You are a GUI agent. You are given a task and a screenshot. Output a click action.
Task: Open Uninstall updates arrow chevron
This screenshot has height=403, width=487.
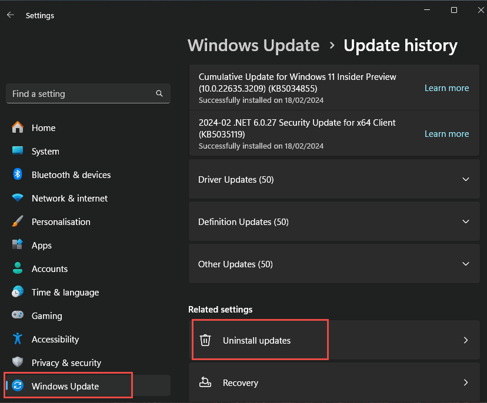[466, 340]
